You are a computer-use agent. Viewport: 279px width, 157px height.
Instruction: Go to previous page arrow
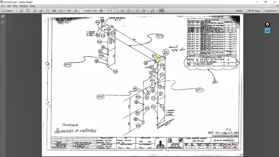click(69, 11)
